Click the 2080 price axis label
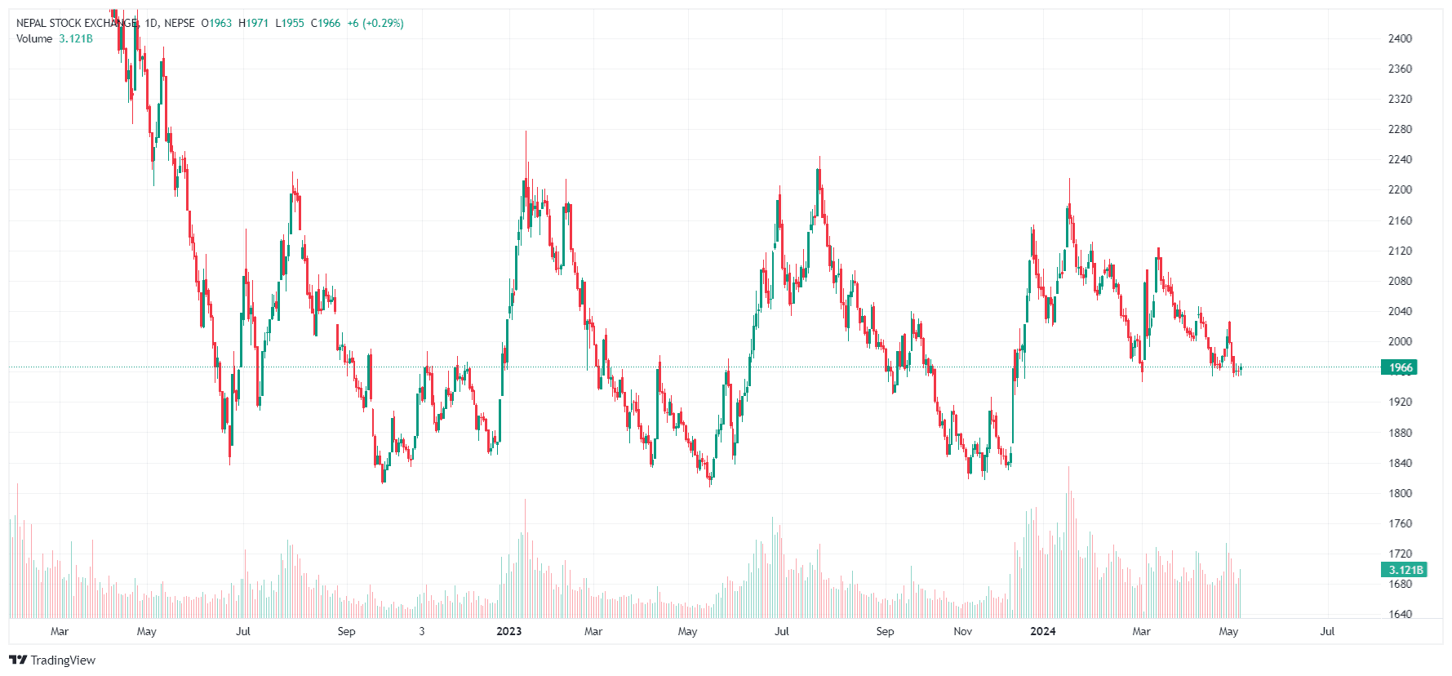This screenshot has width=1452, height=676. (1400, 281)
